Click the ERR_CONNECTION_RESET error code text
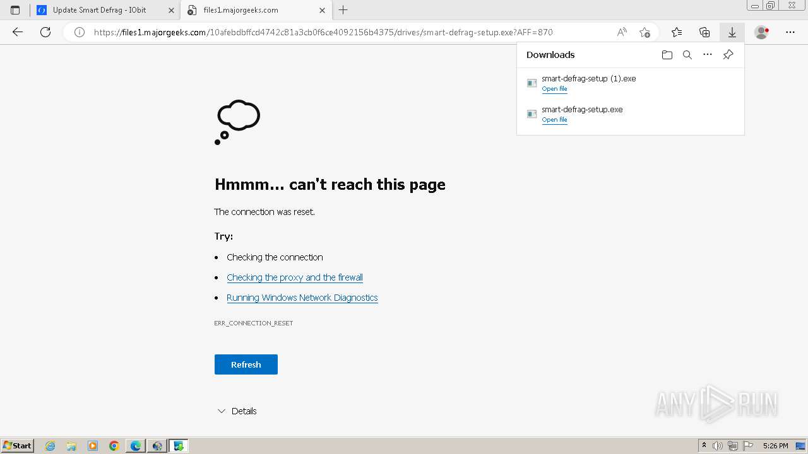808x454 pixels. [254, 323]
